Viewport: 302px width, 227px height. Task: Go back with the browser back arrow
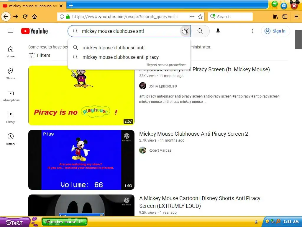(6, 17)
